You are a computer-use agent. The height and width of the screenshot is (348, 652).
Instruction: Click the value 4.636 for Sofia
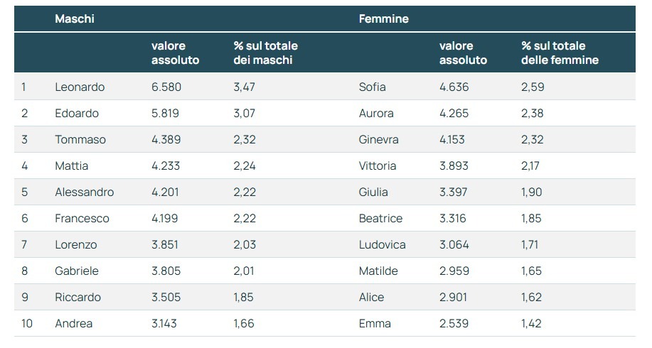click(x=454, y=87)
